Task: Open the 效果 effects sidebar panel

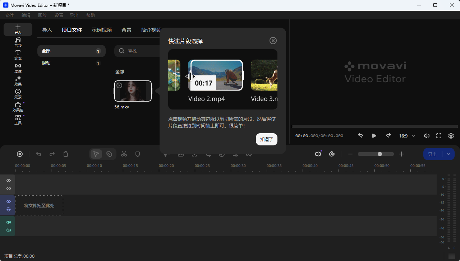Action: pyautogui.click(x=18, y=81)
